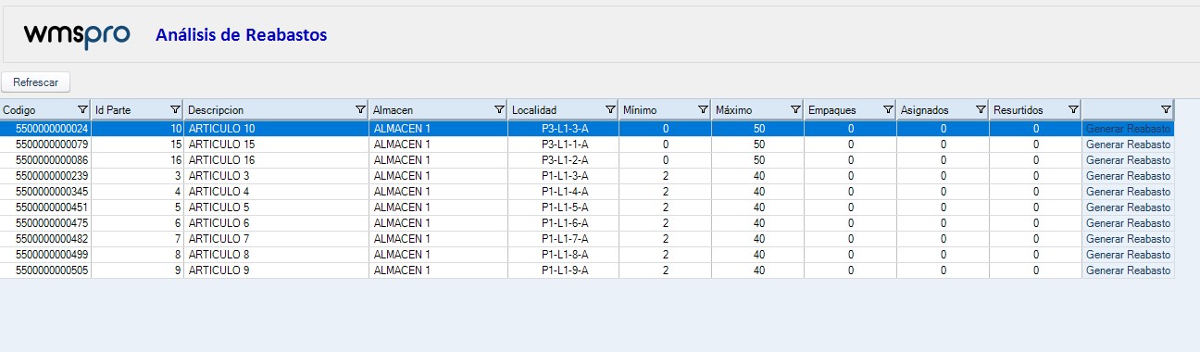Generate reabasto for ARTICULO 5
The image size is (1200, 352).
(x=1128, y=207)
